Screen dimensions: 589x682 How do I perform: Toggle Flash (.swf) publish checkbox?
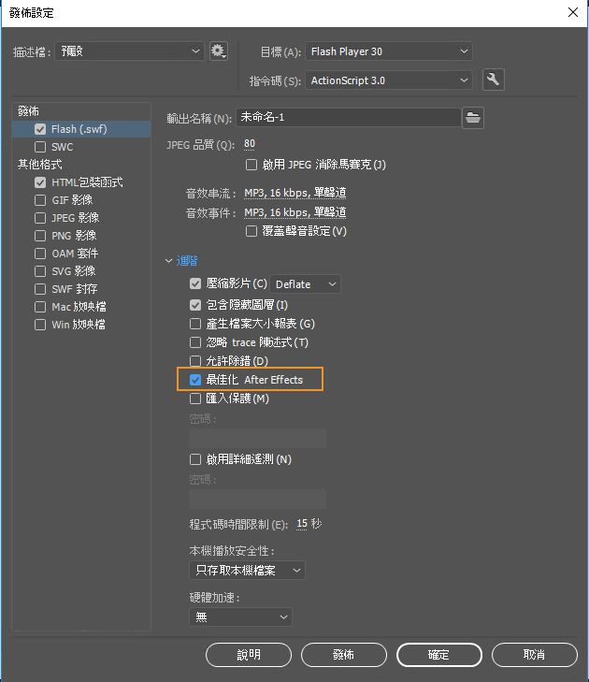click(40, 129)
